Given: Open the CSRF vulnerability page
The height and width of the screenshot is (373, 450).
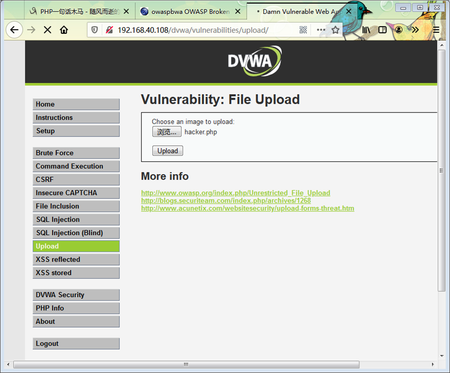Looking at the screenshot, I should pos(76,179).
